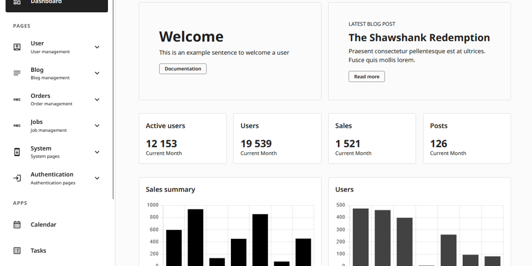This screenshot has height=266, width=532.
Task: Click The Shawshank Redemption title
Action: 419,38
